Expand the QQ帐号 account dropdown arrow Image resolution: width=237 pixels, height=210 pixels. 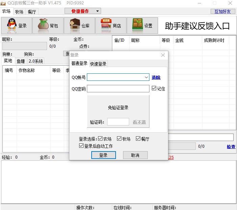pos(146,77)
